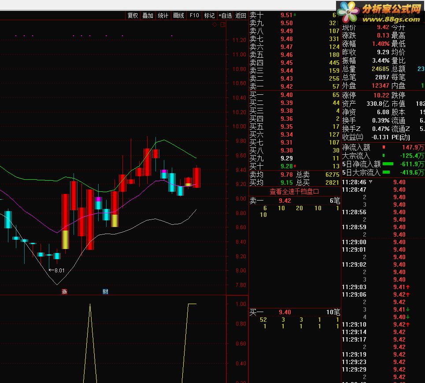Click the 总买 2821 total
Screen dimensions: 425x383
(x=333, y=182)
